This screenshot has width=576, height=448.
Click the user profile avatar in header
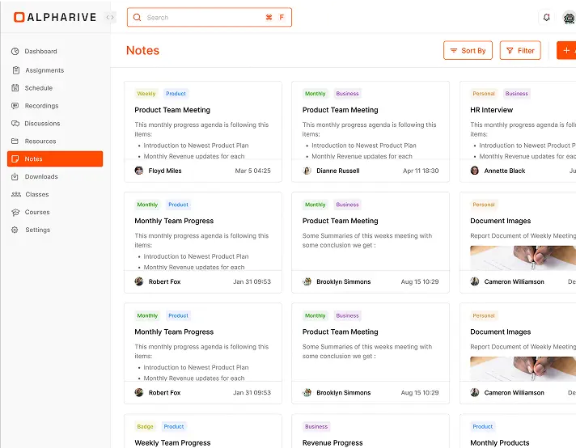[x=569, y=17]
